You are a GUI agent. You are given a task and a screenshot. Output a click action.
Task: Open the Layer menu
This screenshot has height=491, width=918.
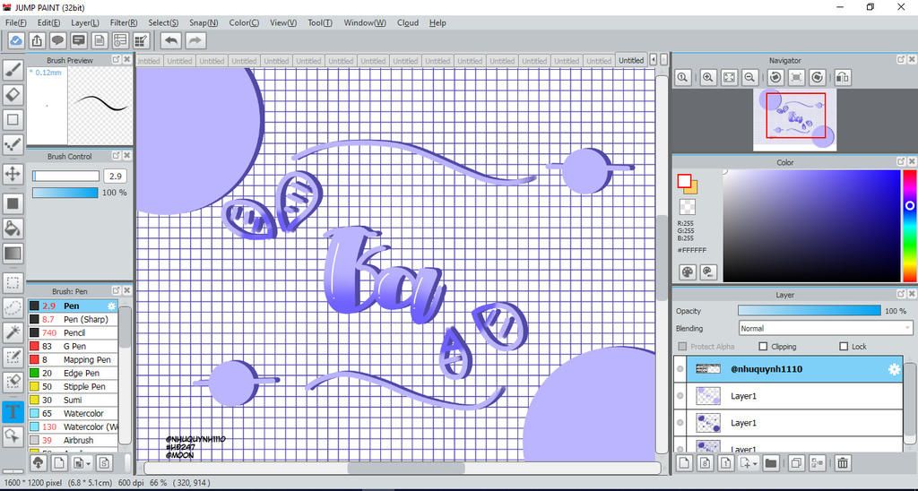[x=85, y=22]
